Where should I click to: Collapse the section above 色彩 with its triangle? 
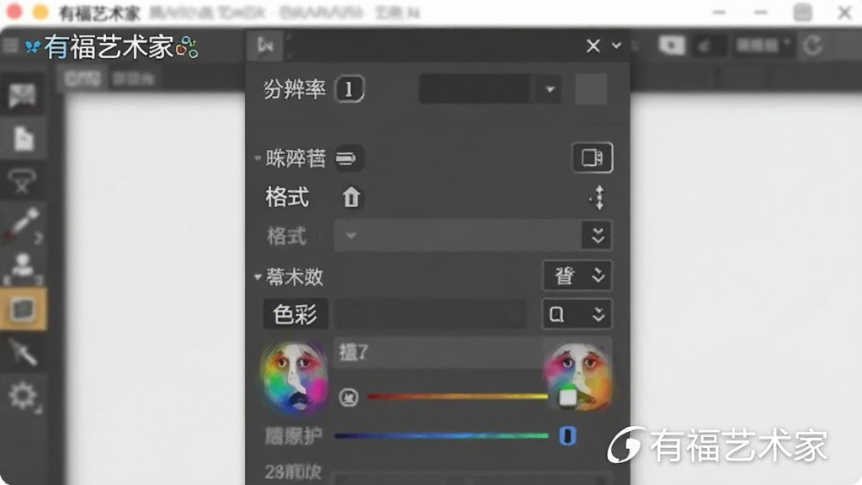click(258, 276)
